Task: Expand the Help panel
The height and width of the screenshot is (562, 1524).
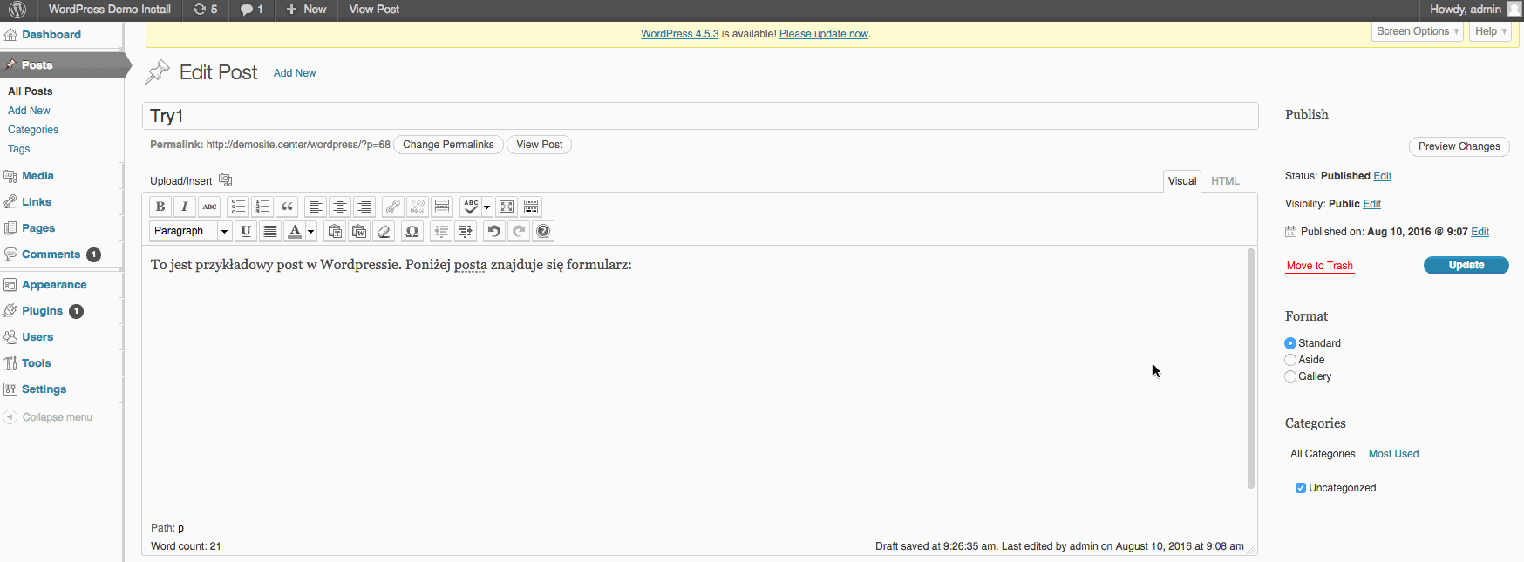Action: pos(1491,31)
